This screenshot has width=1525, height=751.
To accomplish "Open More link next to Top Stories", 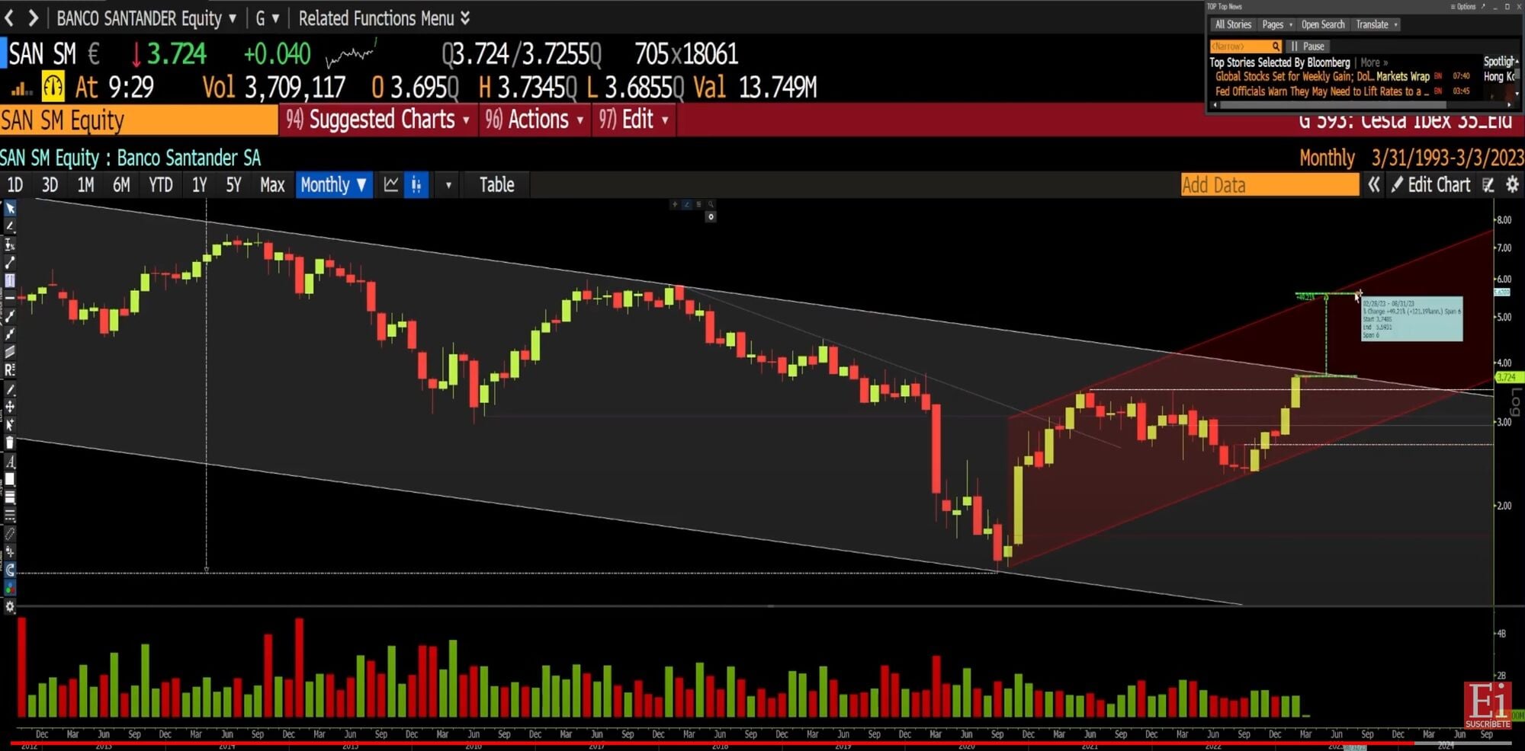I will (1374, 62).
